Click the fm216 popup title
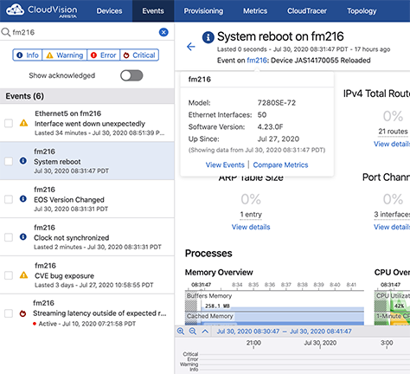This screenshot has height=374, width=410. coord(200,80)
